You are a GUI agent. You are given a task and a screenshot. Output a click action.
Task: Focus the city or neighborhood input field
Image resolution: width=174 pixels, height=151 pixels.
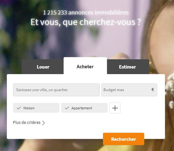56,90
